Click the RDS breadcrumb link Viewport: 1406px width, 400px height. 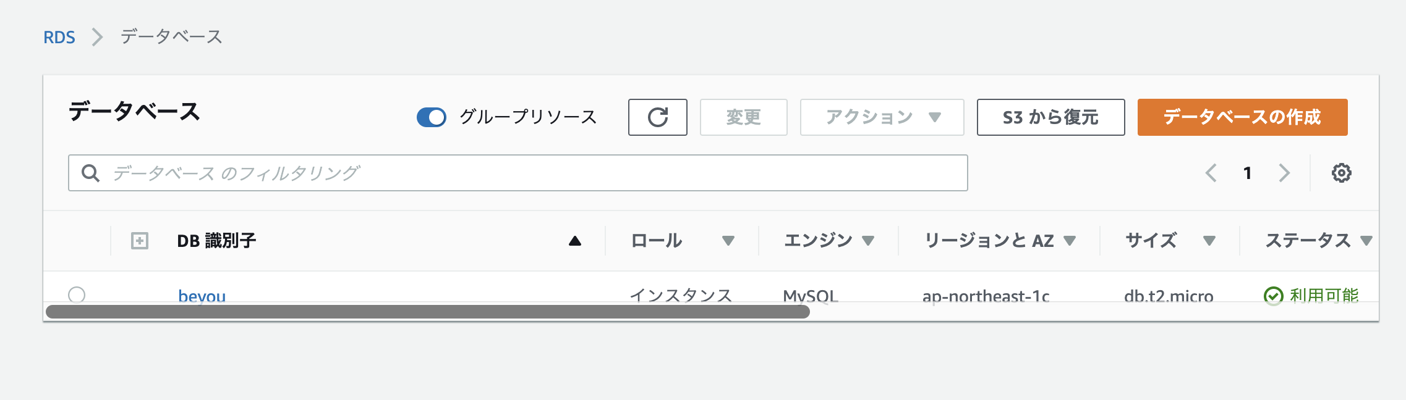[x=59, y=37]
